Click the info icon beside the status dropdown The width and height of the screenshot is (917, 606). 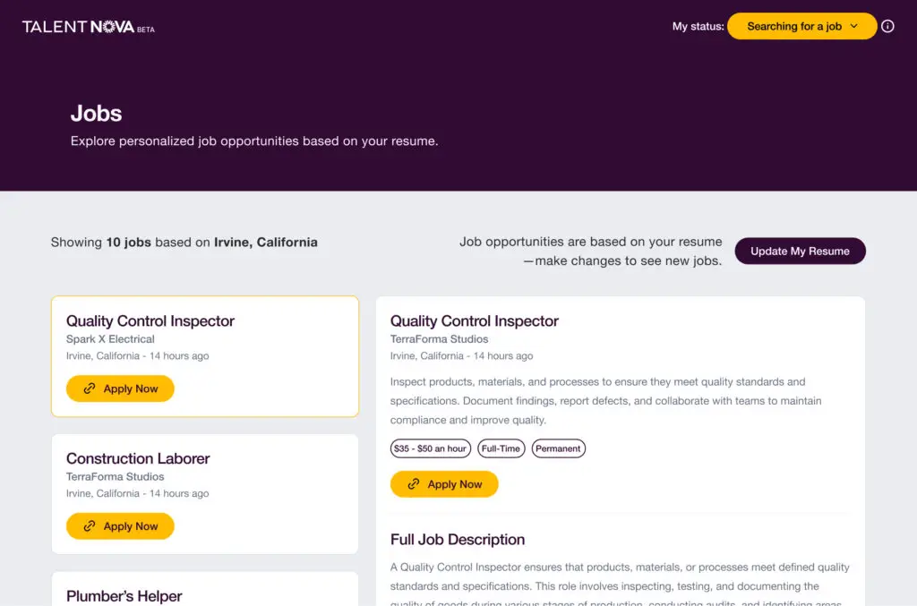(887, 26)
